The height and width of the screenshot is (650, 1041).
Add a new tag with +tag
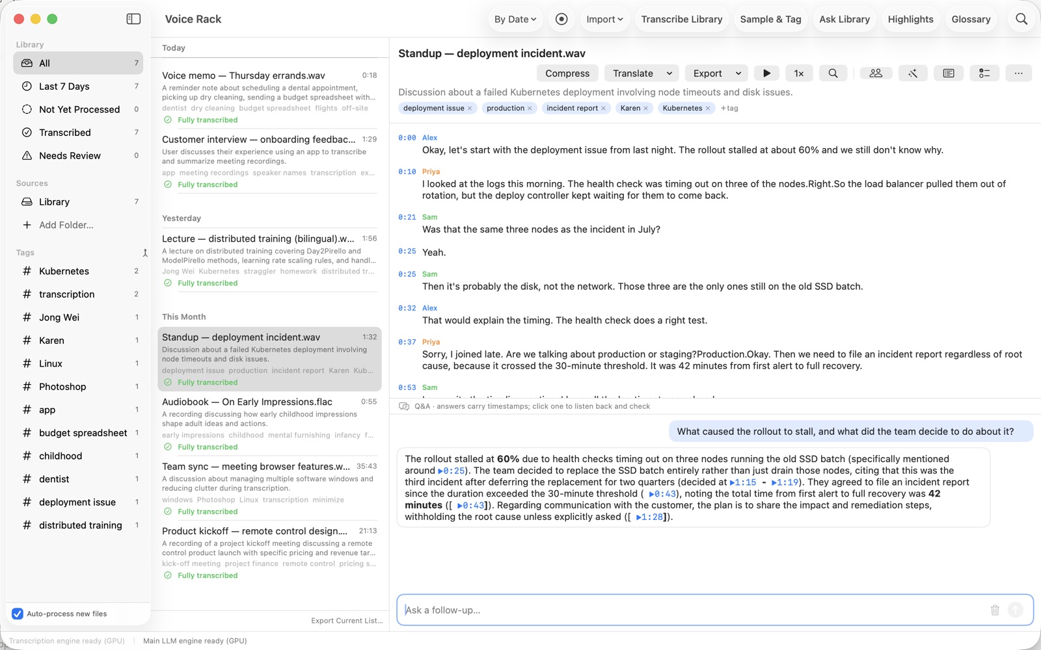pos(729,109)
